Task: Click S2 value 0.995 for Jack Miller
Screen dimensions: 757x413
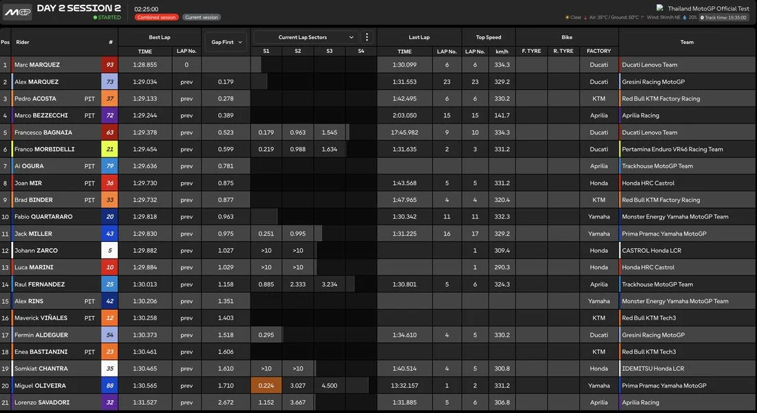Action: click(x=298, y=233)
